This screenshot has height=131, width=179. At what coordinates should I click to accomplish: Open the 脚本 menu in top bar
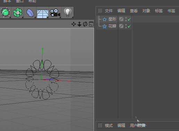coord(7,1)
